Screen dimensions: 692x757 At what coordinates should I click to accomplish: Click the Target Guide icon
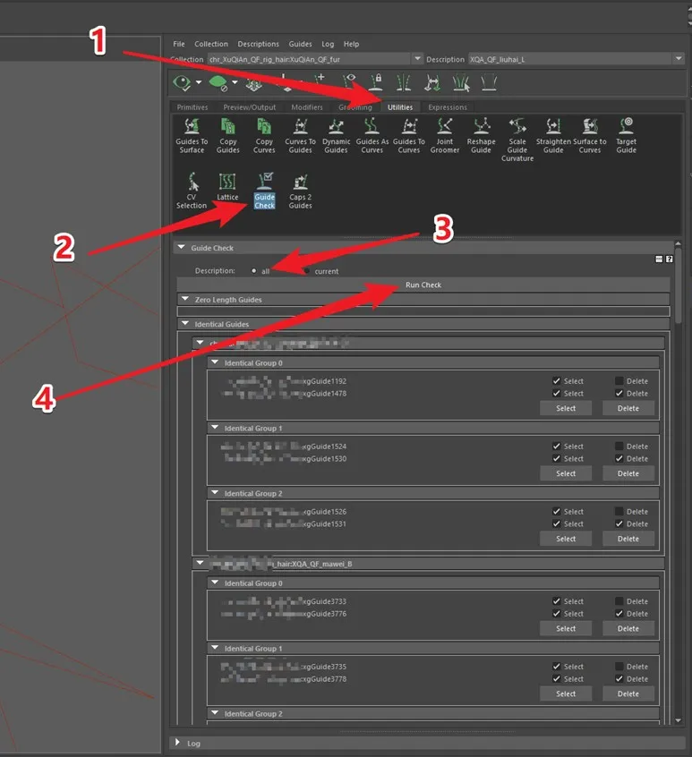[x=627, y=127]
